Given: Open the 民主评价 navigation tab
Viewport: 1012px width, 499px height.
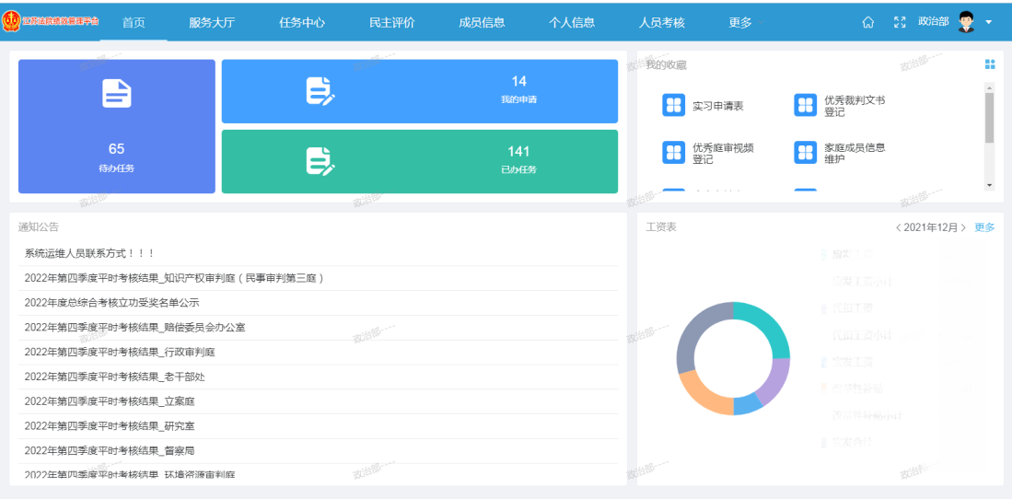Looking at the screenshot, I should 391,22.
